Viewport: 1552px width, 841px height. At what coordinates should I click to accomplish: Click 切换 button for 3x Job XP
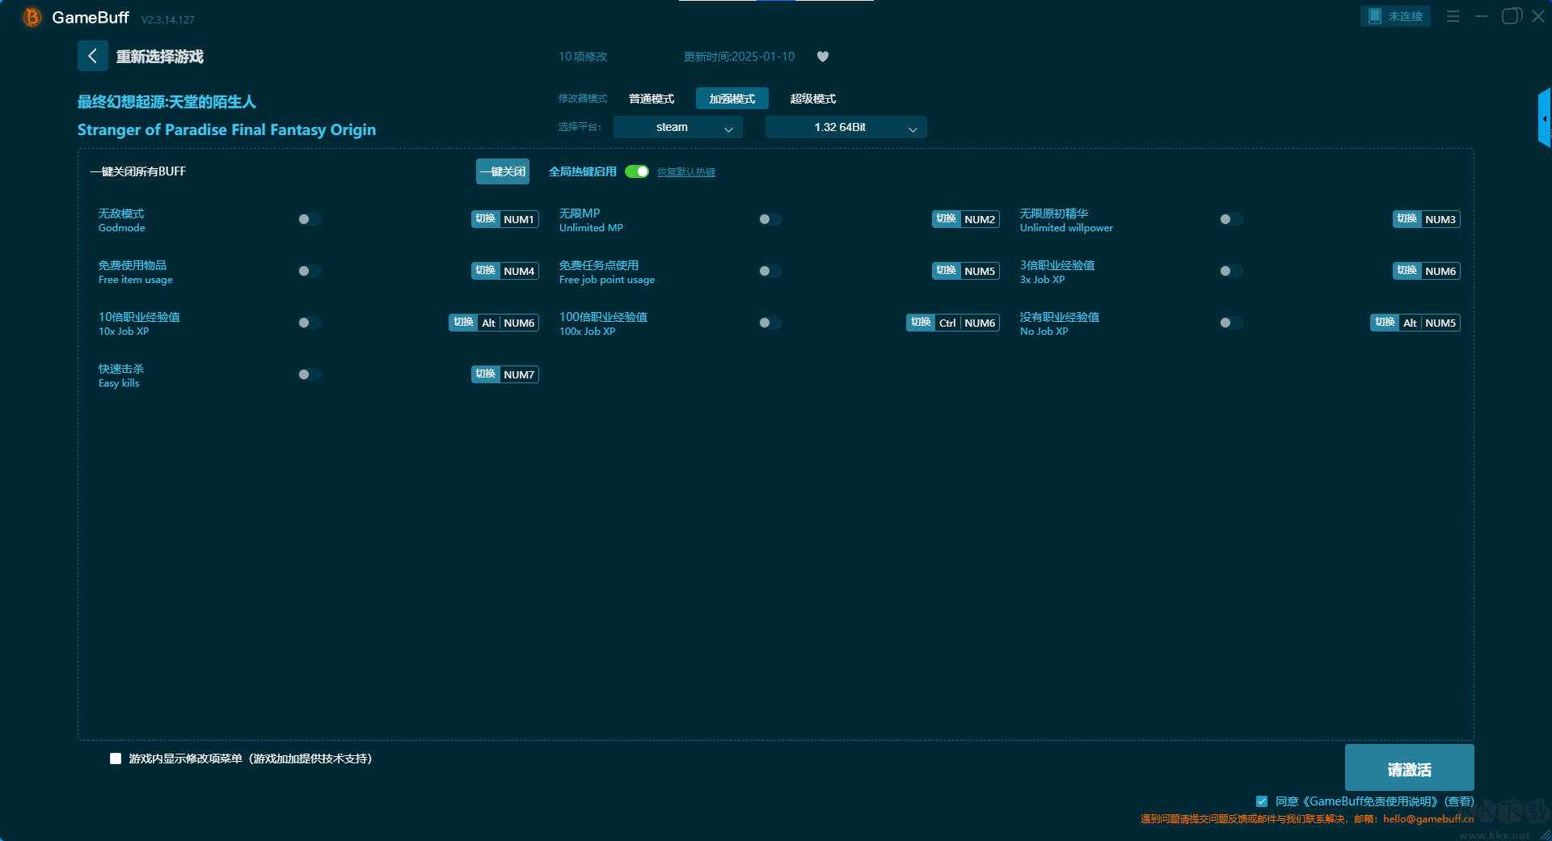1407,271
